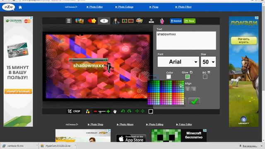
Task: Click the CROP tool
Action: tap(74, 111)
